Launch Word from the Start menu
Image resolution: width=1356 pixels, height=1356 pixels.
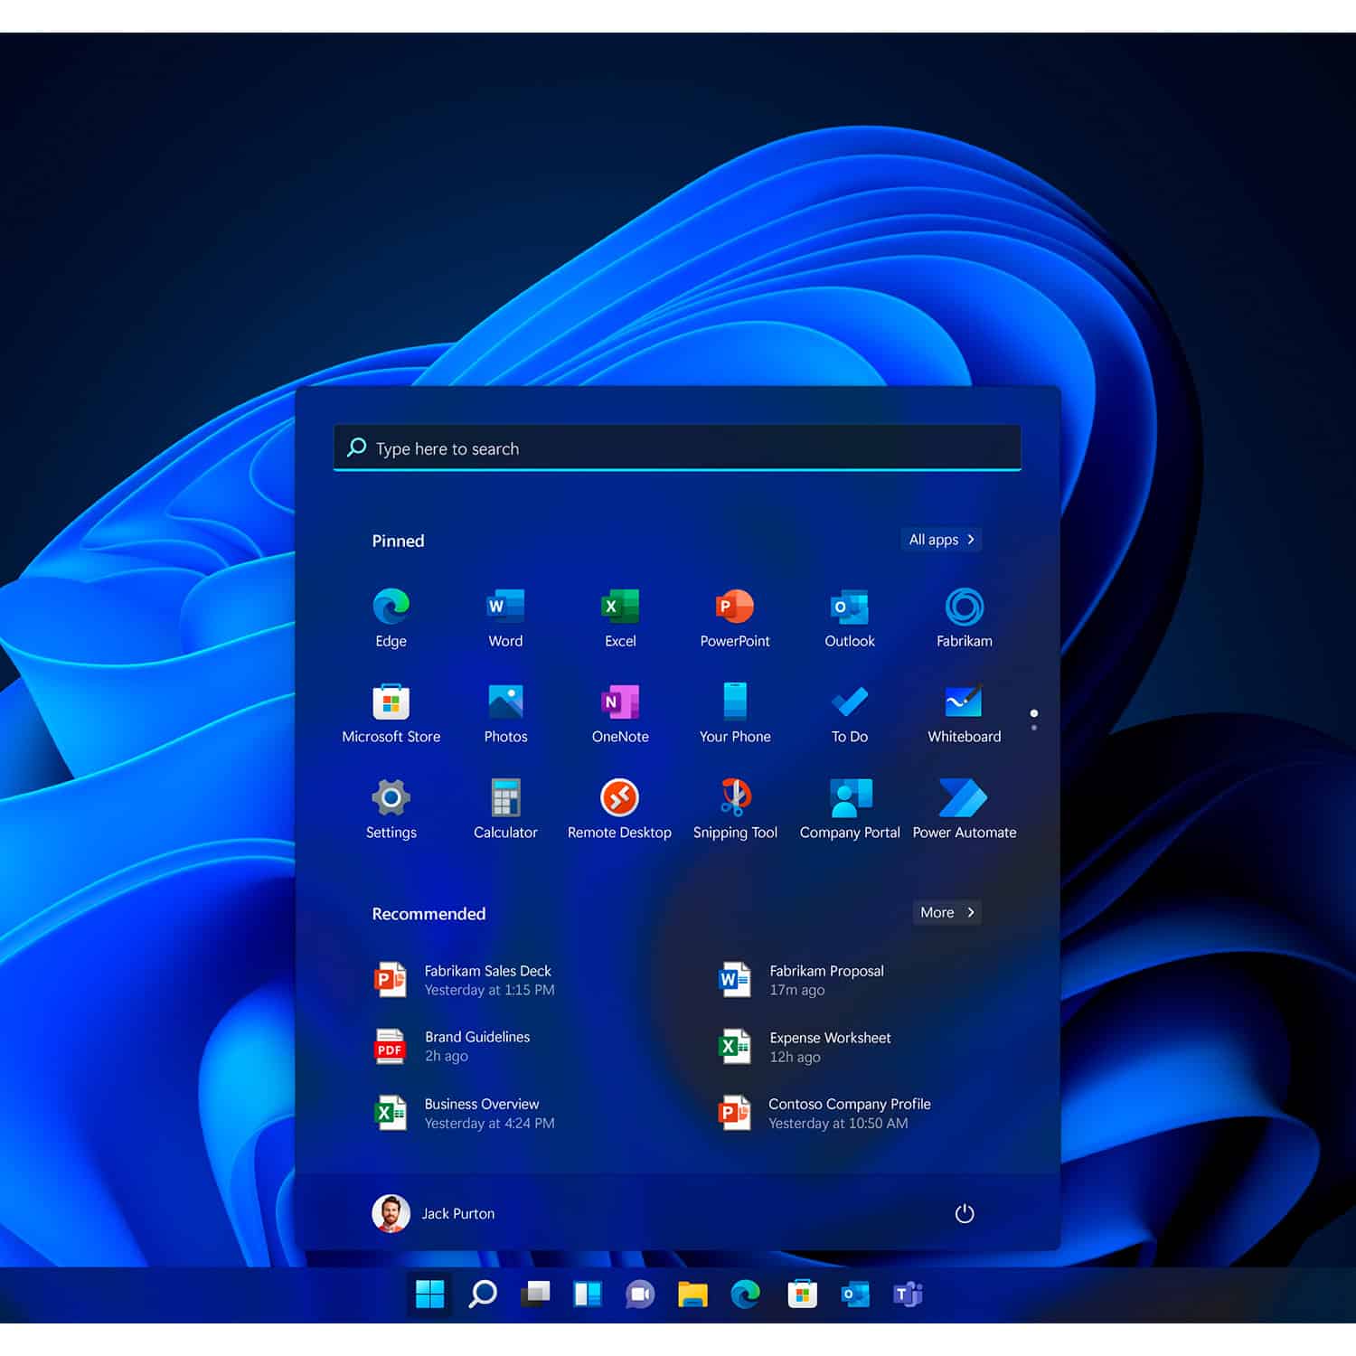pyautogui.click(x=504, y=607)
